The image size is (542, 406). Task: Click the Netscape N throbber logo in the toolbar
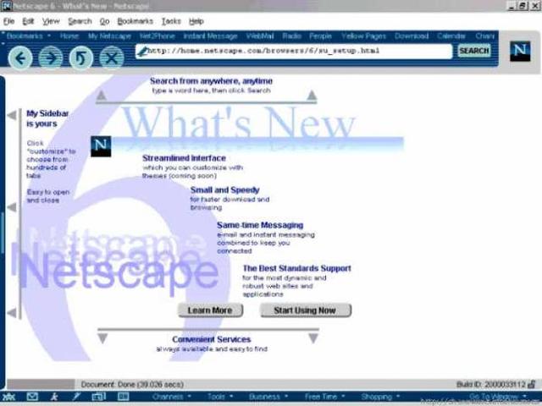click(x=520, y=51)
